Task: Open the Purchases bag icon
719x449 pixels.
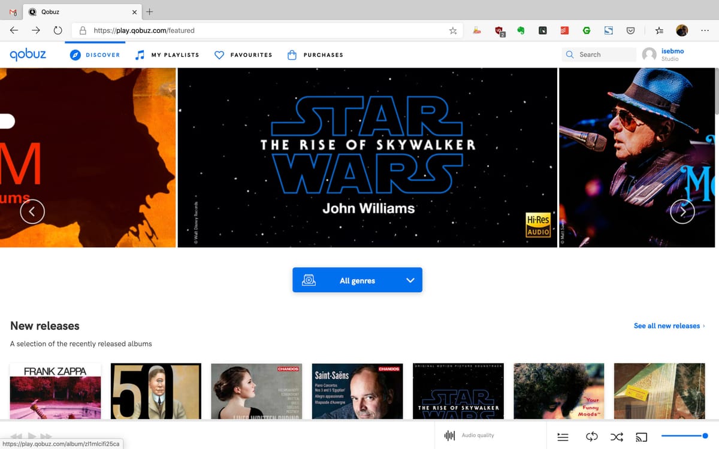Action: pyautogui.click(x=292, y=55)
